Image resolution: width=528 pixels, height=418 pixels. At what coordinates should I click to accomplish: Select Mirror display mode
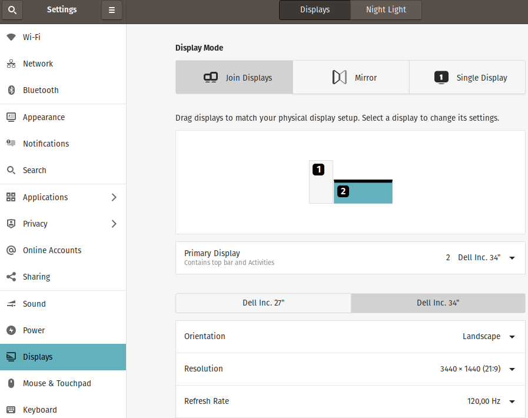[x=351, y=77]
